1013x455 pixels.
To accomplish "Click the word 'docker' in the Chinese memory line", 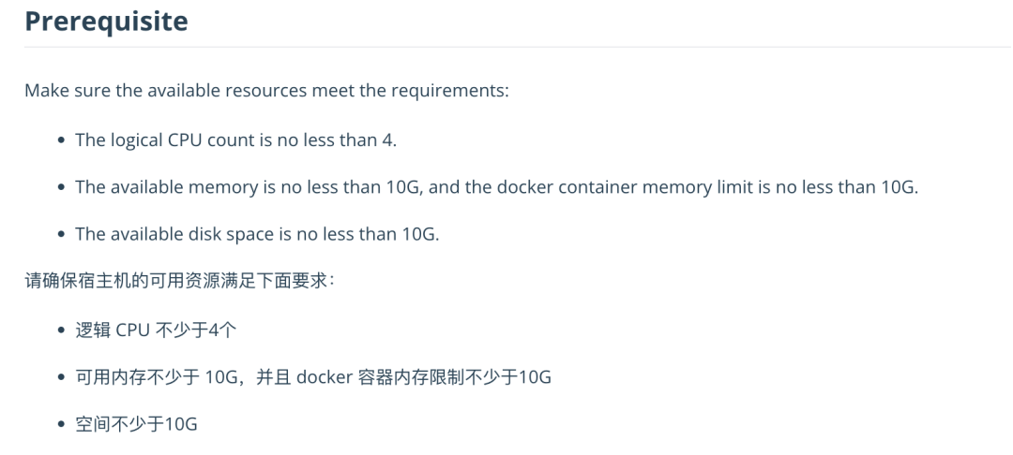I will coord(323,377).
